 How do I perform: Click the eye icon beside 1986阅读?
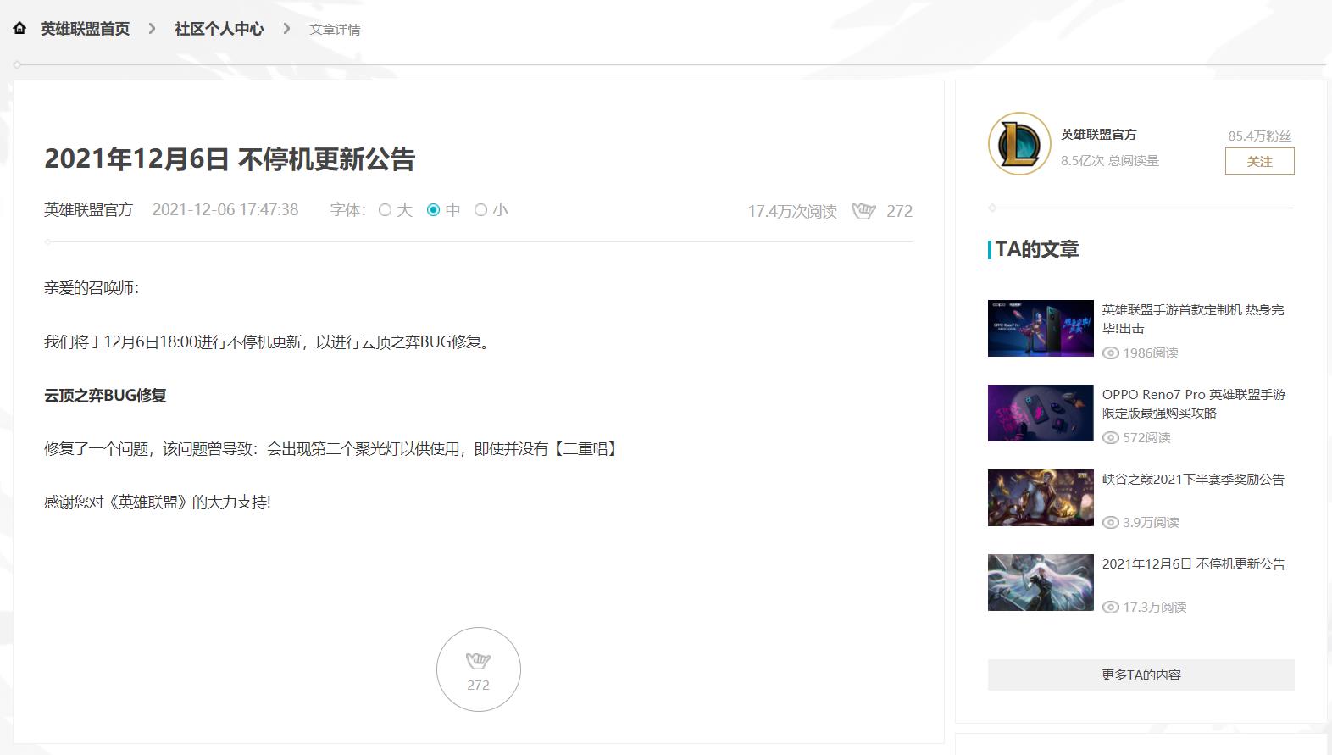[x=1111, y=353]
